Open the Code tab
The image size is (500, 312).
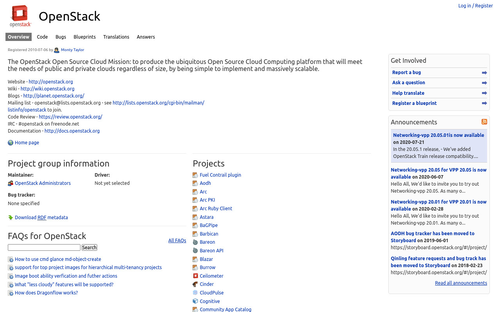(x=42, y=37)
